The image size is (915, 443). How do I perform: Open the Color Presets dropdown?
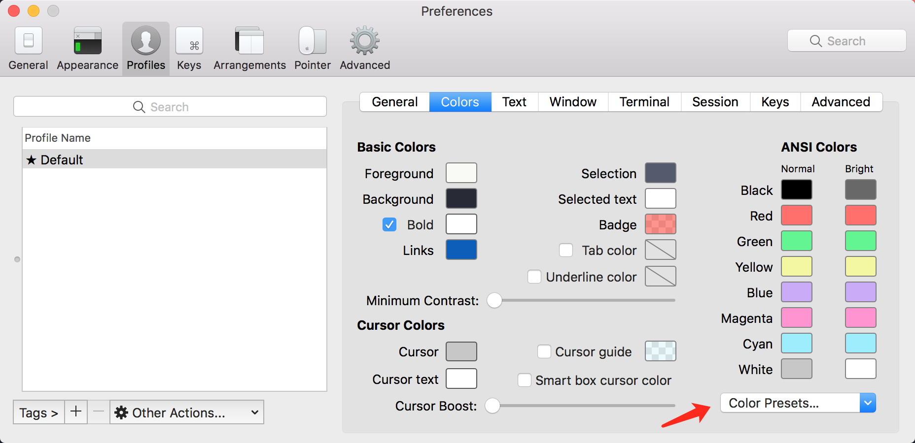798,403
